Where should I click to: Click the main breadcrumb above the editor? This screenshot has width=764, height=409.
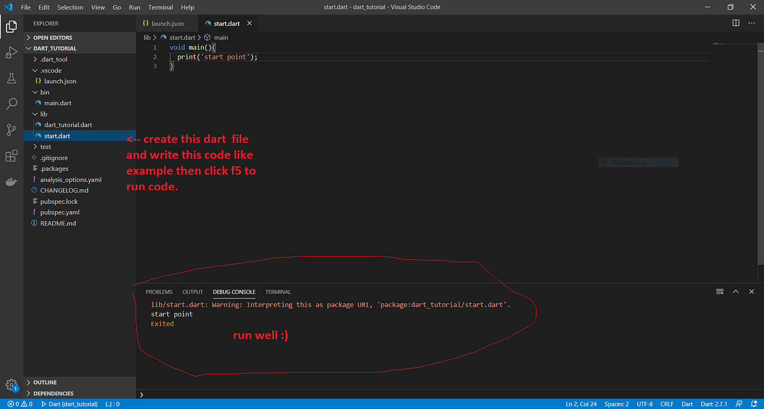[221, 37]
